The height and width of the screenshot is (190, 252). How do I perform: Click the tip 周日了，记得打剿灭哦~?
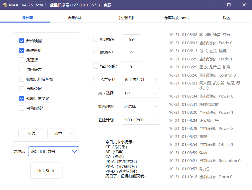click(126, 176)
